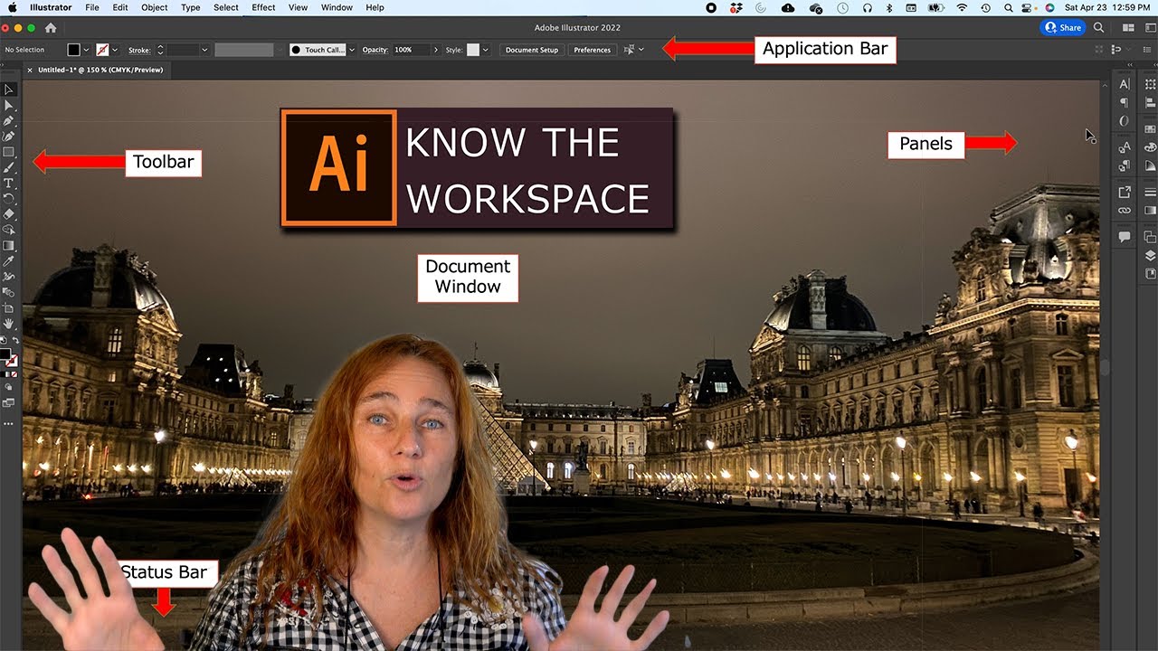The image size is (1158, 651).
Task: Change screen mode at toolbar bottom
Action: (x=9, y=403)
